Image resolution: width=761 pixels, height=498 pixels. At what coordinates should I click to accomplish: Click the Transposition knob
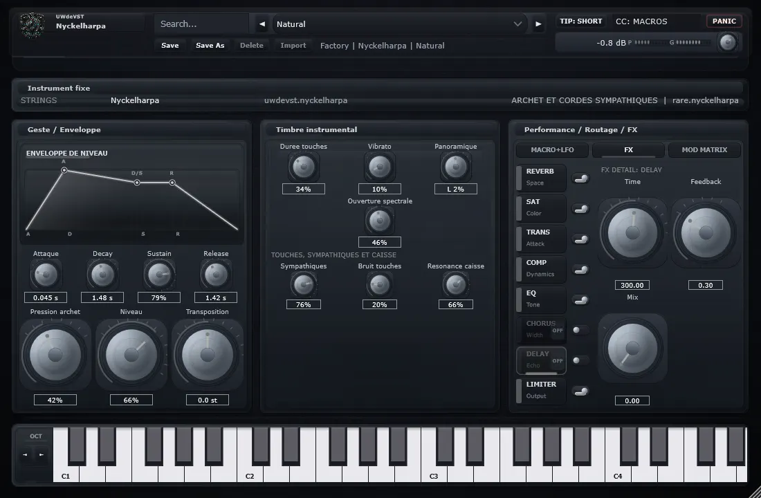point(208,354)
